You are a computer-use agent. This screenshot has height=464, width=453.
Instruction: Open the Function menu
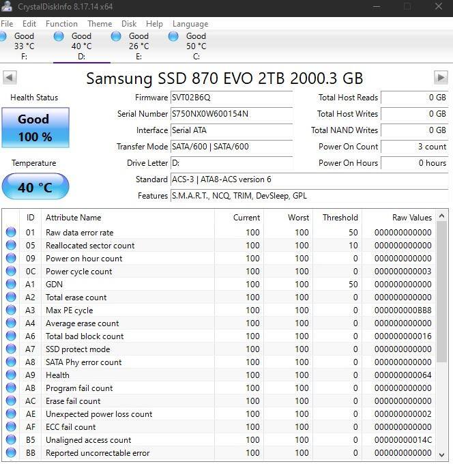(x=61, y=24)
